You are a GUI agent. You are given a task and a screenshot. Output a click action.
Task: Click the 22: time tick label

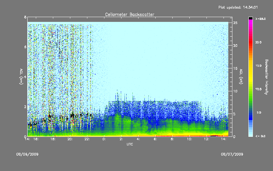pos(87,139)
